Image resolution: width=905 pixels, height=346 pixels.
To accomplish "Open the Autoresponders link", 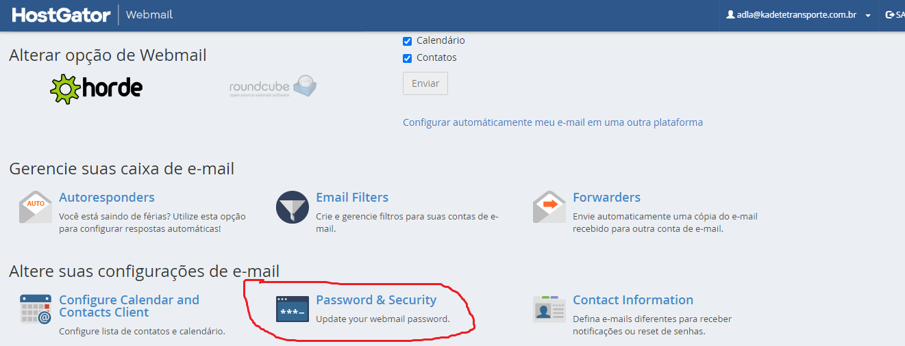I will point(107,197).
